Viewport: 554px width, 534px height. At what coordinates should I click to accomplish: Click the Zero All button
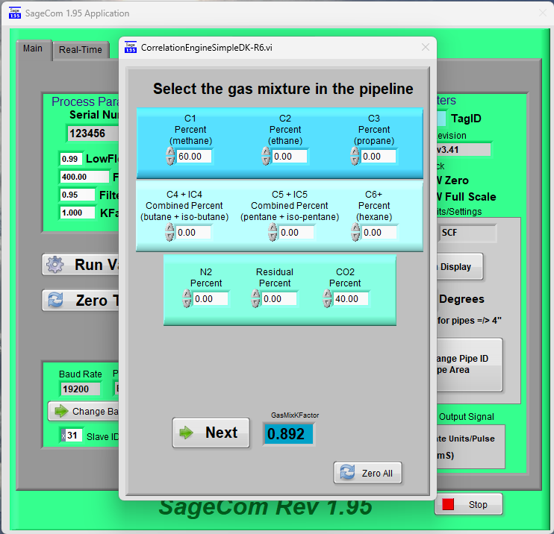[x=367, y=473]
